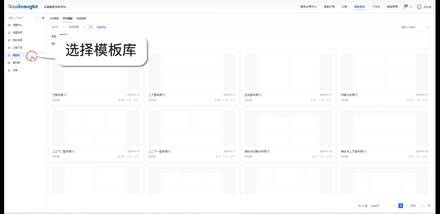
Task: Select 共享发现 in the sidebar
Action: pyautogui.click(x=18, y=33)
